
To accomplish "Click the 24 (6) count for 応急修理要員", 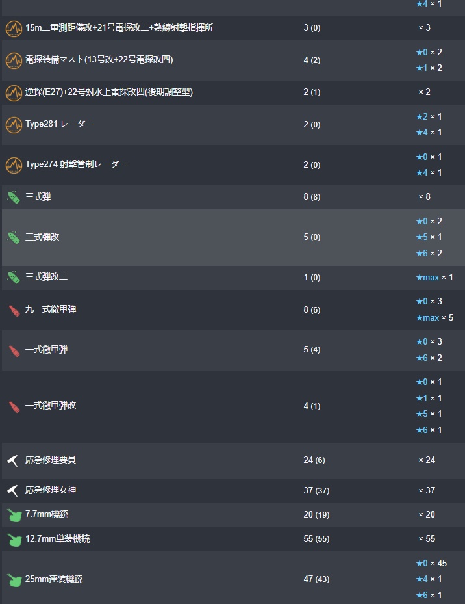I will (314, 460).
